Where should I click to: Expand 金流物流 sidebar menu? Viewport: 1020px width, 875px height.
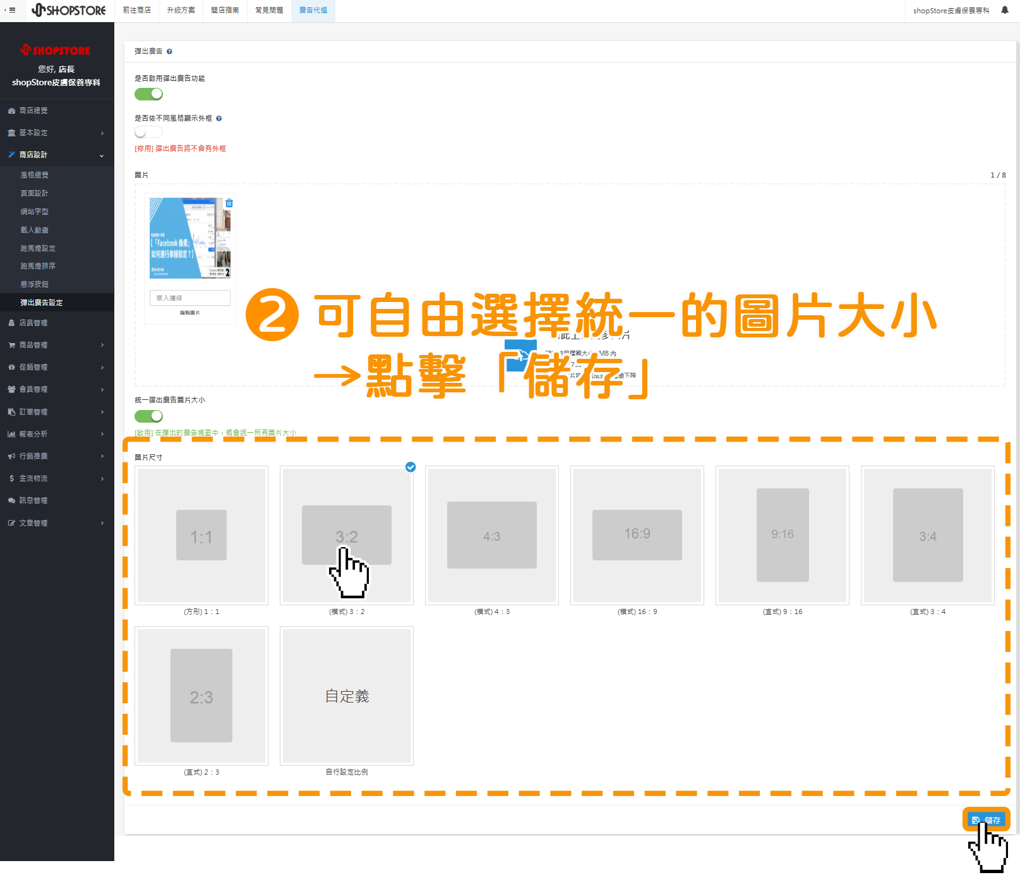(57, 478)
